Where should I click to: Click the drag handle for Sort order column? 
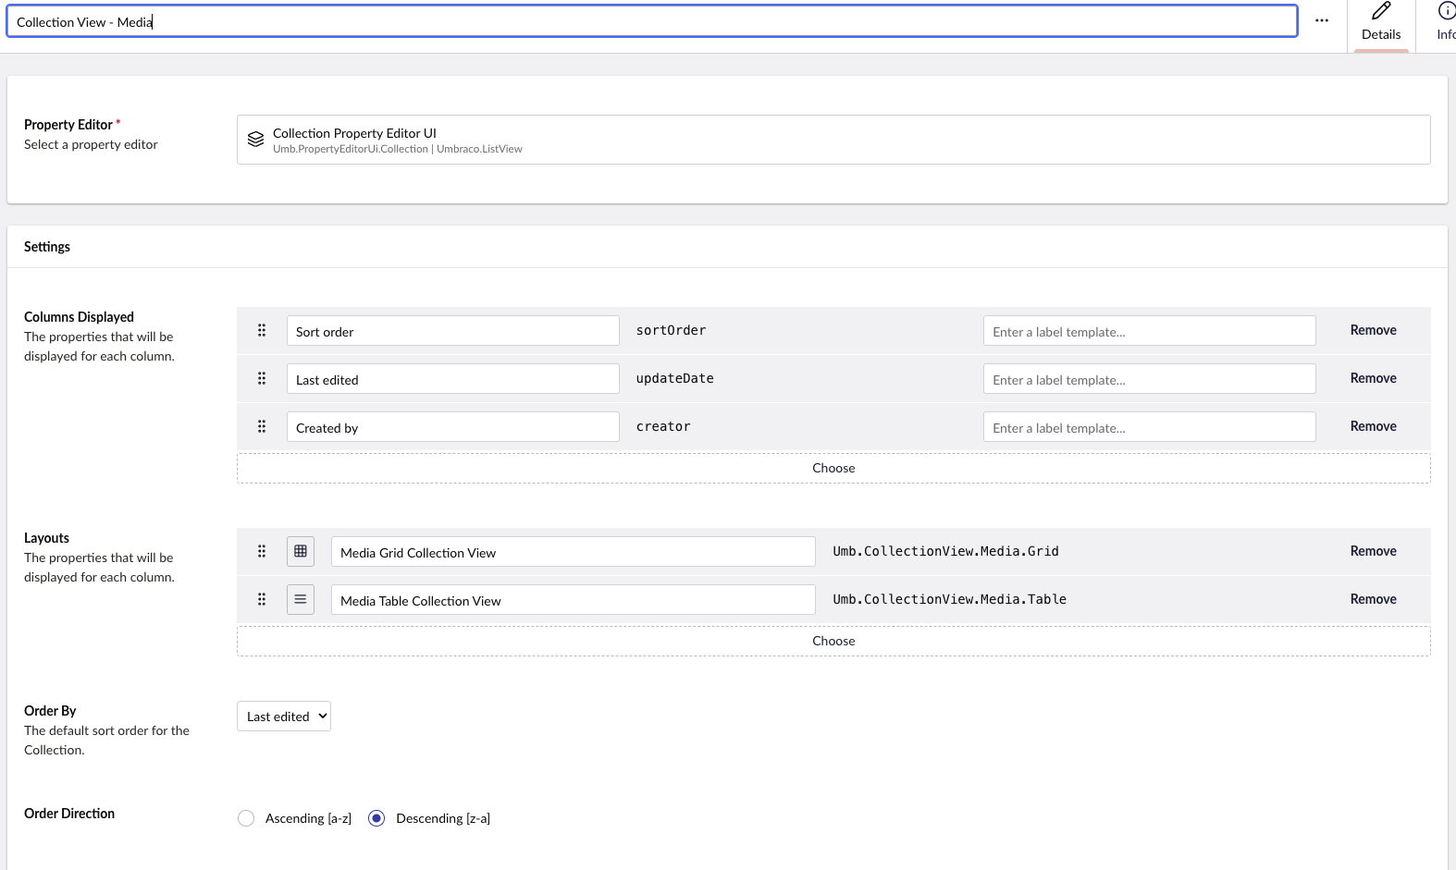[x=262, y=330]
